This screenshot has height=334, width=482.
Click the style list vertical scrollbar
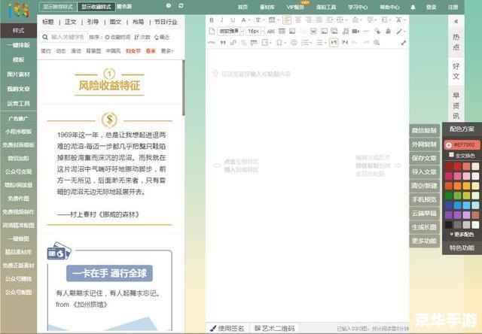point(184,87)
